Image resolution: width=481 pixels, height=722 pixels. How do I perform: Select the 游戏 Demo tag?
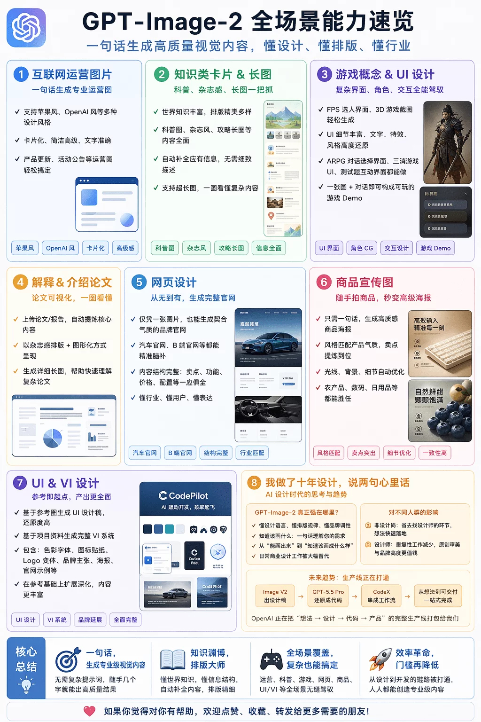pos(435,248)
